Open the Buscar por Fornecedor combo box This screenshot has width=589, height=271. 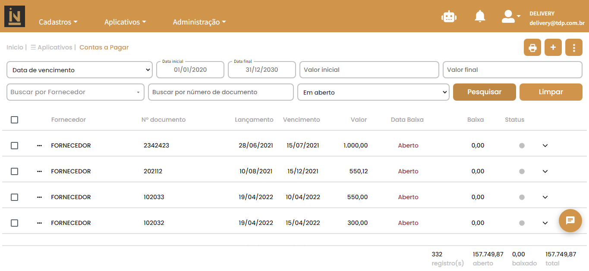coord(76,92)
